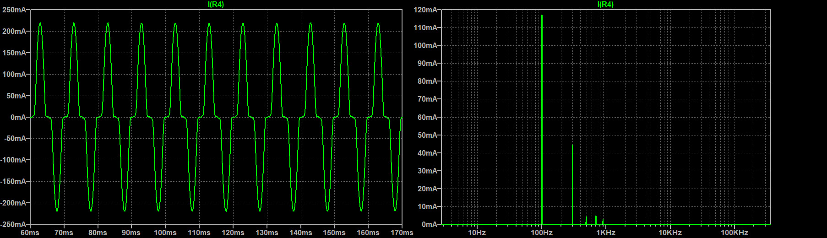Click the 60mA label on the FFT axis
Viewport: 827px width, 238px height.
click(x=428, y=117)
